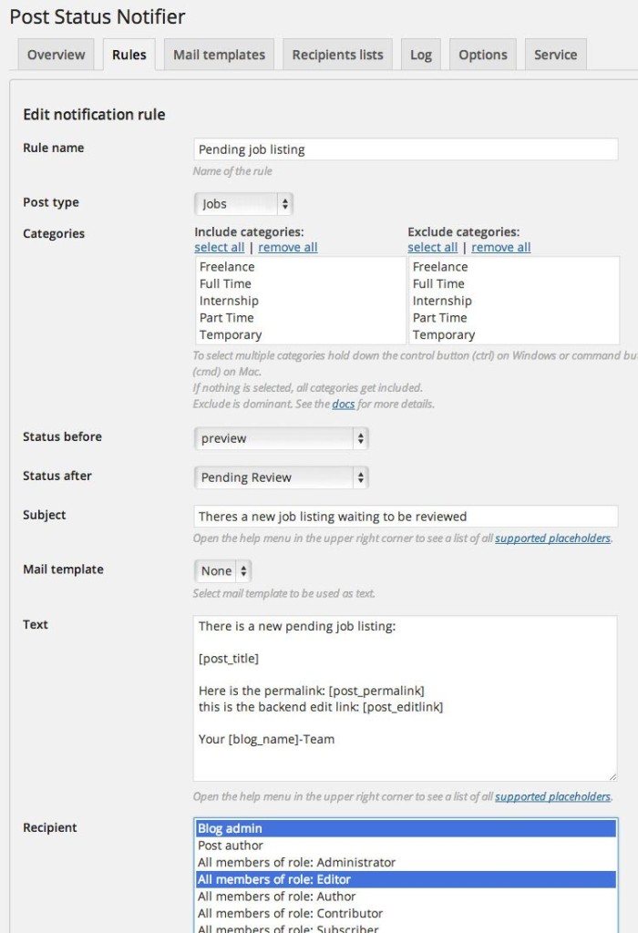Open the docs link in the help text
This screenshot has height=933, width=638.
pos(342,405)
